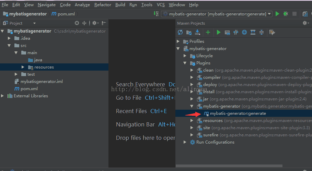The image size is (312, 171).
Task: Click the green Add Maven Projects plus
Action: click(208, 32)
